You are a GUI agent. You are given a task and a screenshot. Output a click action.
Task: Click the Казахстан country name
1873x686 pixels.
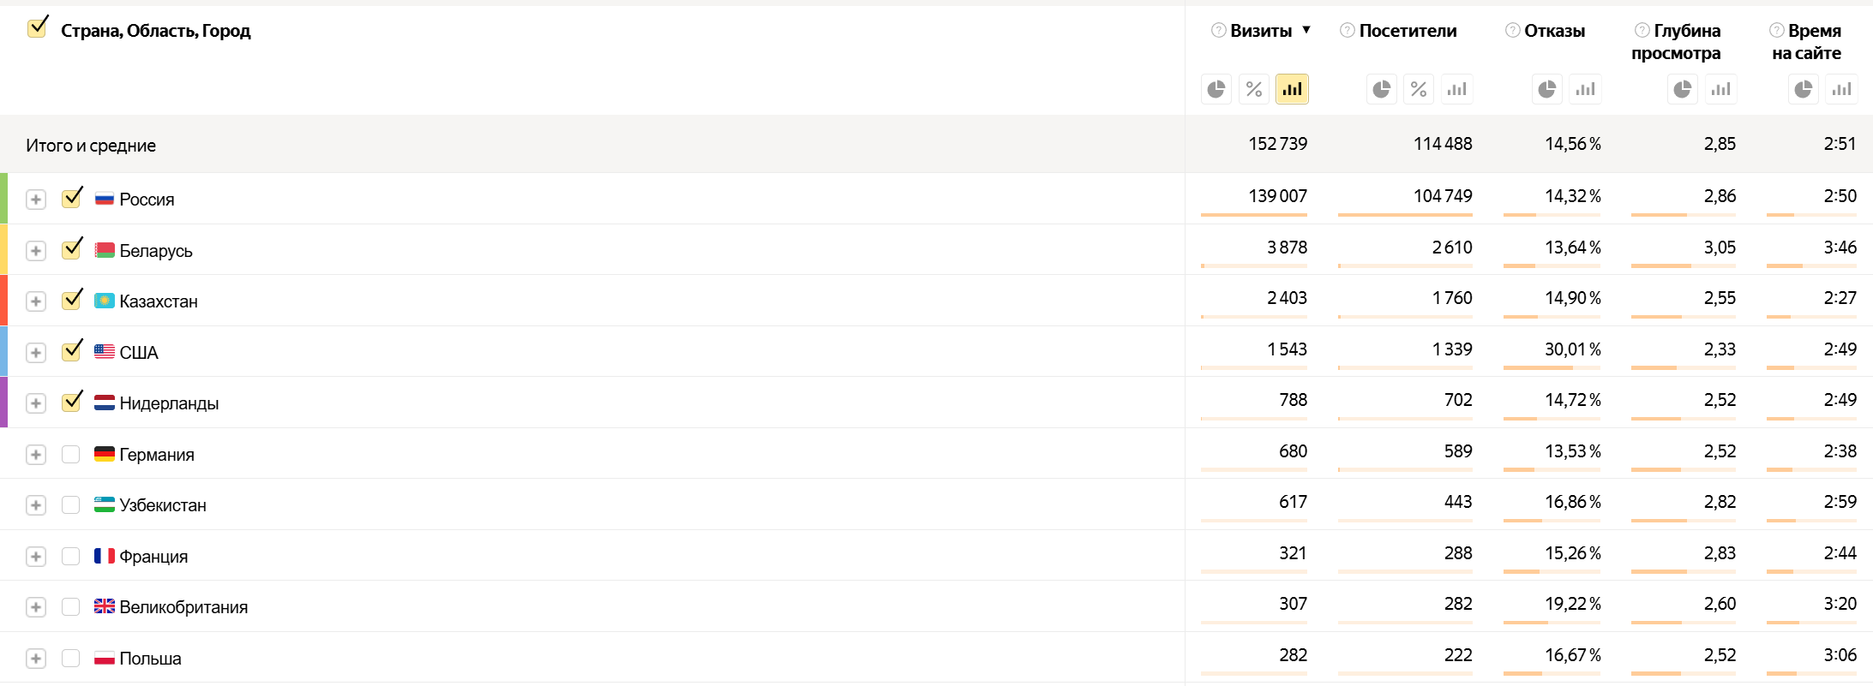coord(159,301)
